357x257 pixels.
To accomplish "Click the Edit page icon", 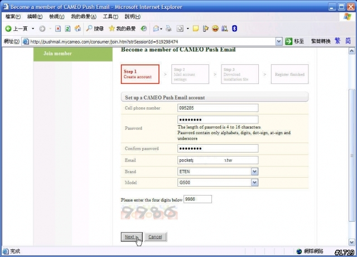I will (180, 28).
